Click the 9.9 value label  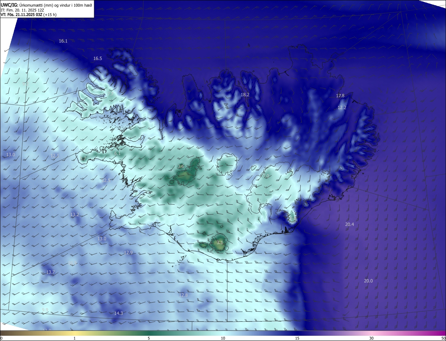(x=45, y=310)
